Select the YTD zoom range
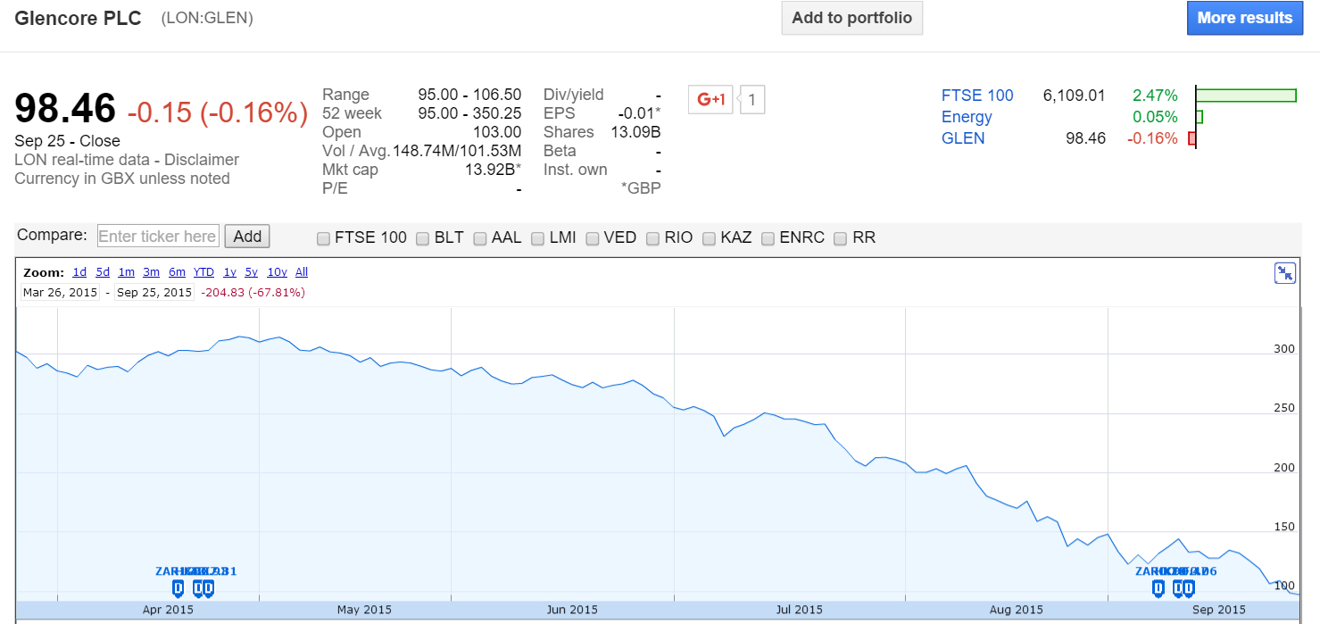 (203, 272)
